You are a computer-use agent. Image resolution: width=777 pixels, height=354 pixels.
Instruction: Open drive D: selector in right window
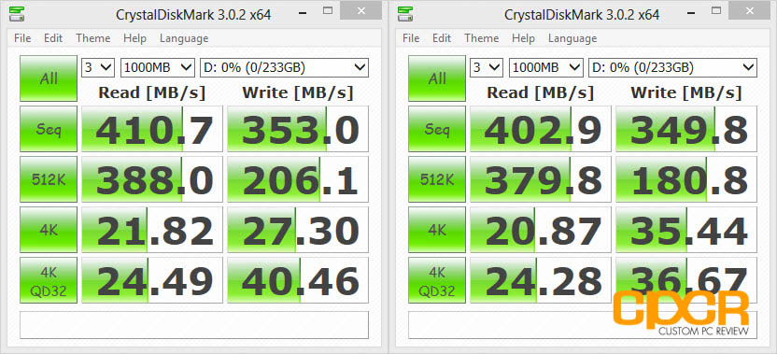(x=672, y=67)
